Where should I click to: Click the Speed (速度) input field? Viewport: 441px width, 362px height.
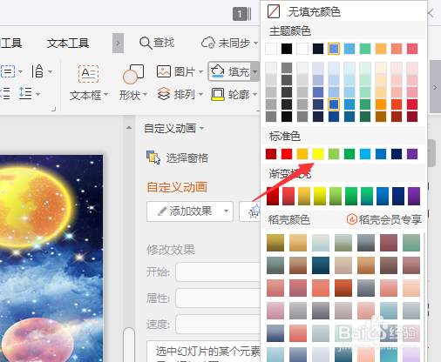pyautogui.click(x=218, y=324)
